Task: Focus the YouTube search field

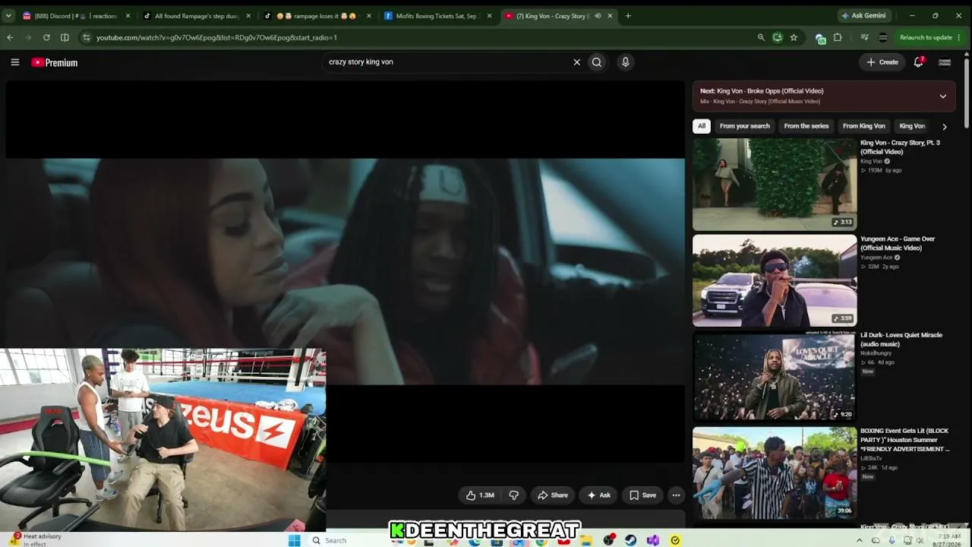Action: click(447, 62)
